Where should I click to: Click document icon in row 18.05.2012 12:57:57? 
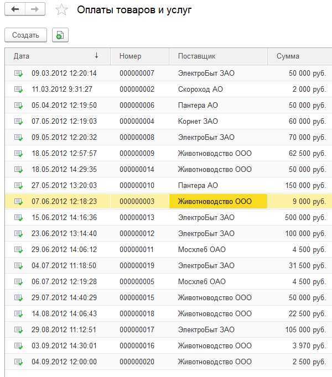point(19,153)
